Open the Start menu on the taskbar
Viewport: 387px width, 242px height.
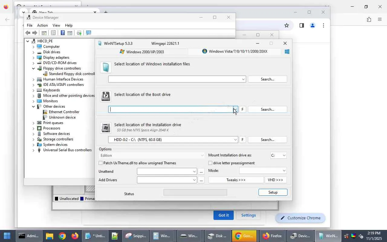coord(7,236)
